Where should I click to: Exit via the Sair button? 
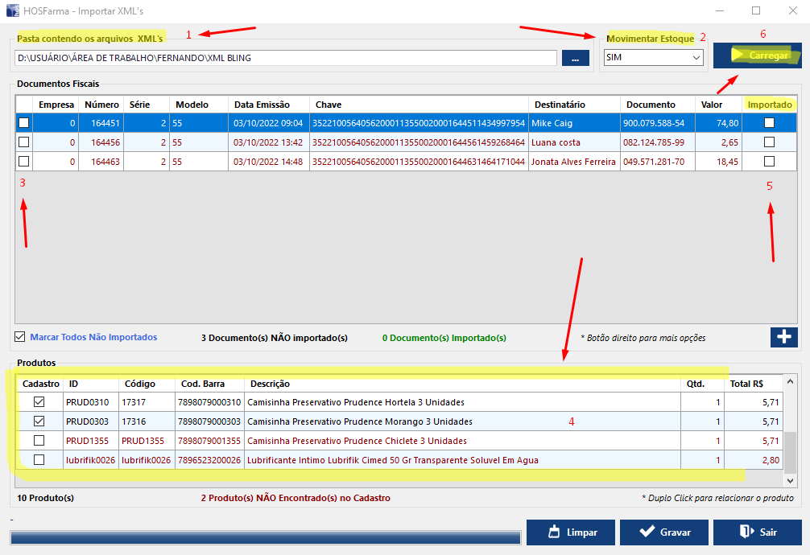[x=757, y=532]
